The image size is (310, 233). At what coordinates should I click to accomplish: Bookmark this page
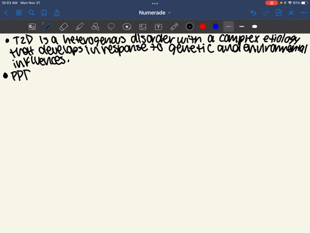click(x=44, y=13)
